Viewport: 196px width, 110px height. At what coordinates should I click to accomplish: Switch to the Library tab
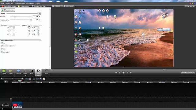(10, 72)
